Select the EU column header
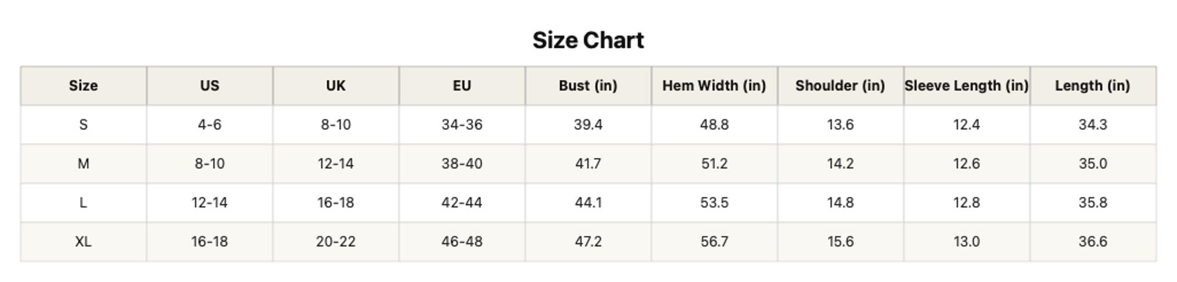This screenshot has width=1177, height=282. pyautogui.click(x=462, y=86)
